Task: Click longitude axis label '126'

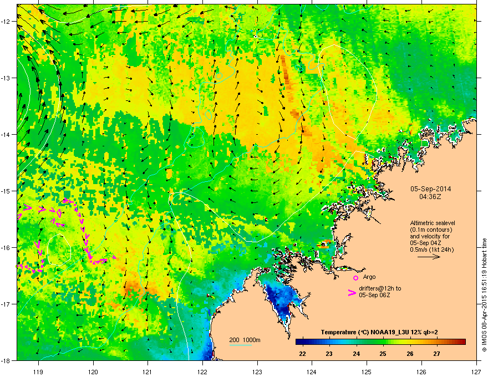Action: click(x=421, y=371)
